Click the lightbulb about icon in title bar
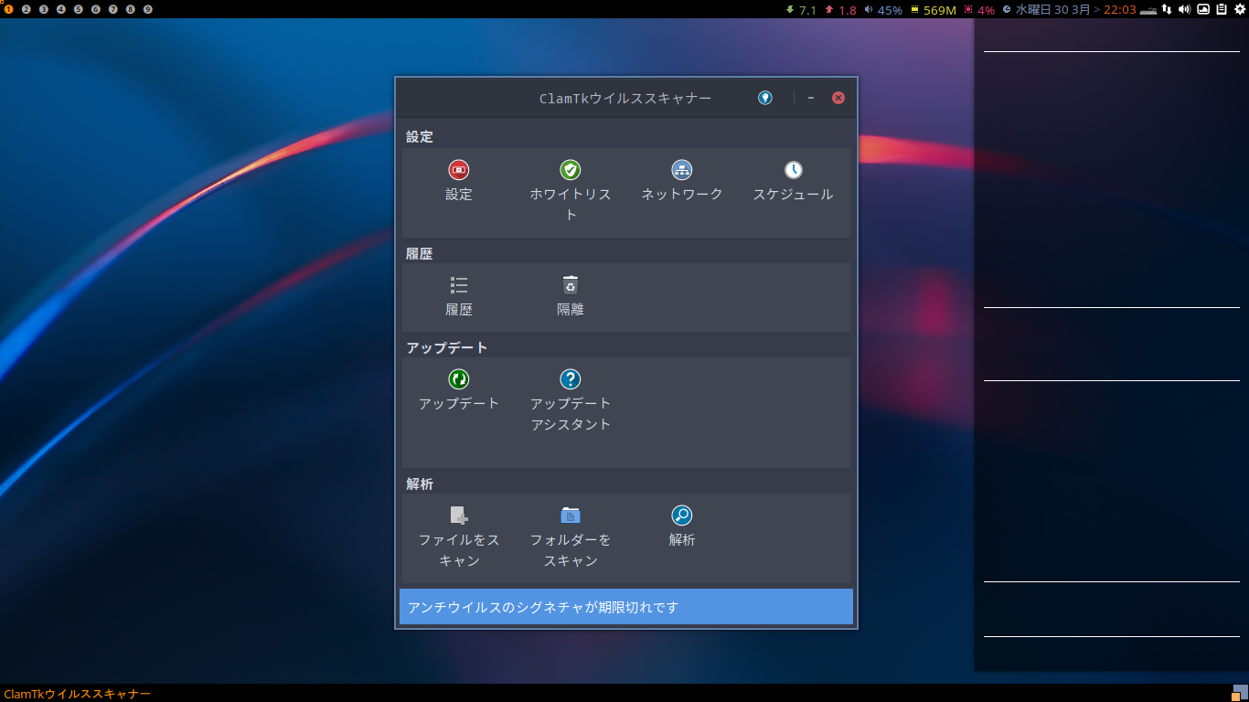This screenshot has width=1249, height=702. point(765,98)
